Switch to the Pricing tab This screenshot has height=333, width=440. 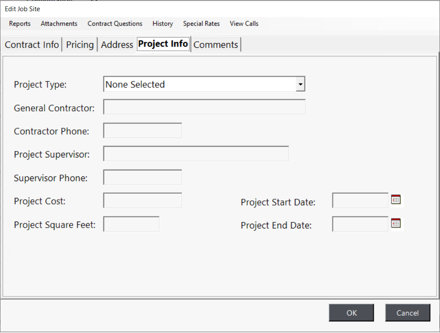click(80, 45)
